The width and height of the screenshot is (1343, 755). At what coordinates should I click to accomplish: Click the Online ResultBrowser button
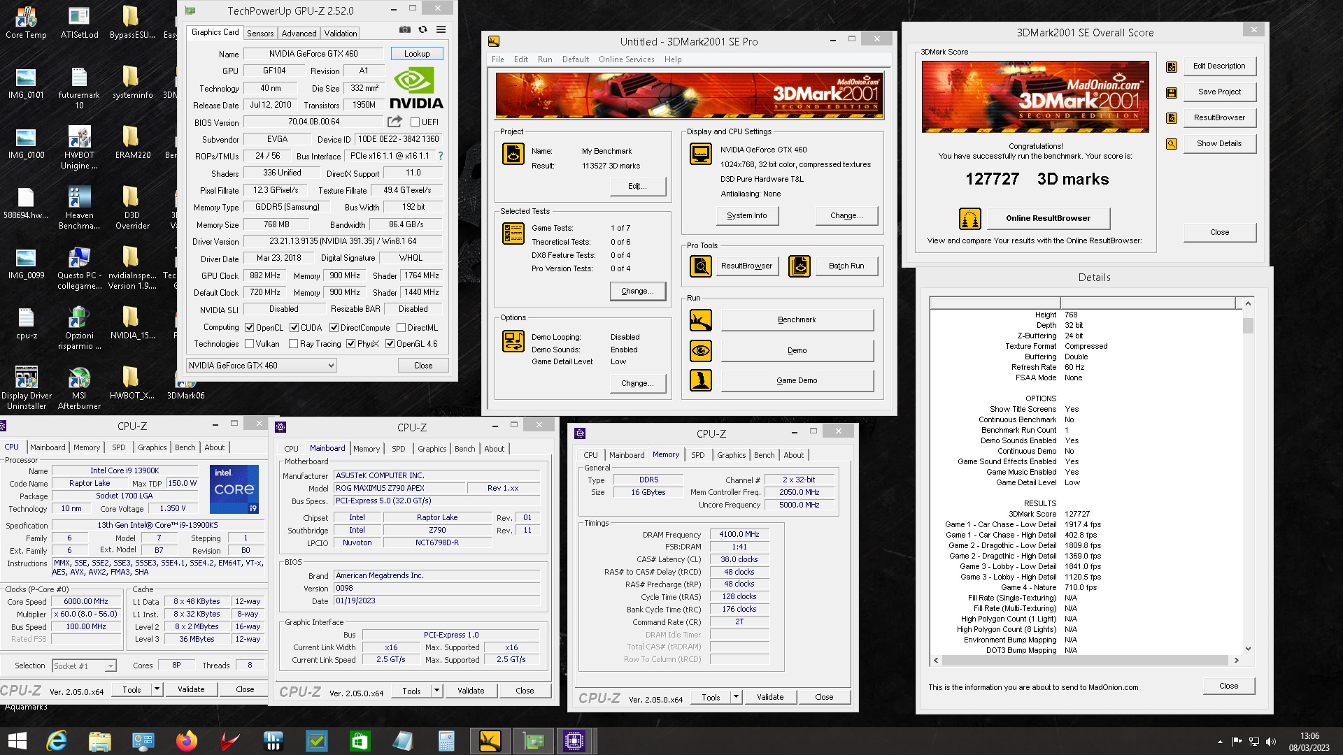click(1048, 219)
